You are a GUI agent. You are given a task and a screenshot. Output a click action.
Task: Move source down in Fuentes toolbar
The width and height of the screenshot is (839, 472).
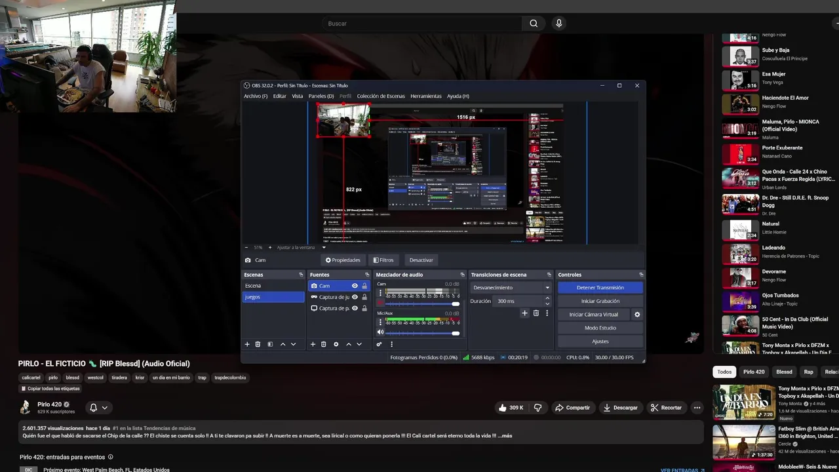click(359, 344)
